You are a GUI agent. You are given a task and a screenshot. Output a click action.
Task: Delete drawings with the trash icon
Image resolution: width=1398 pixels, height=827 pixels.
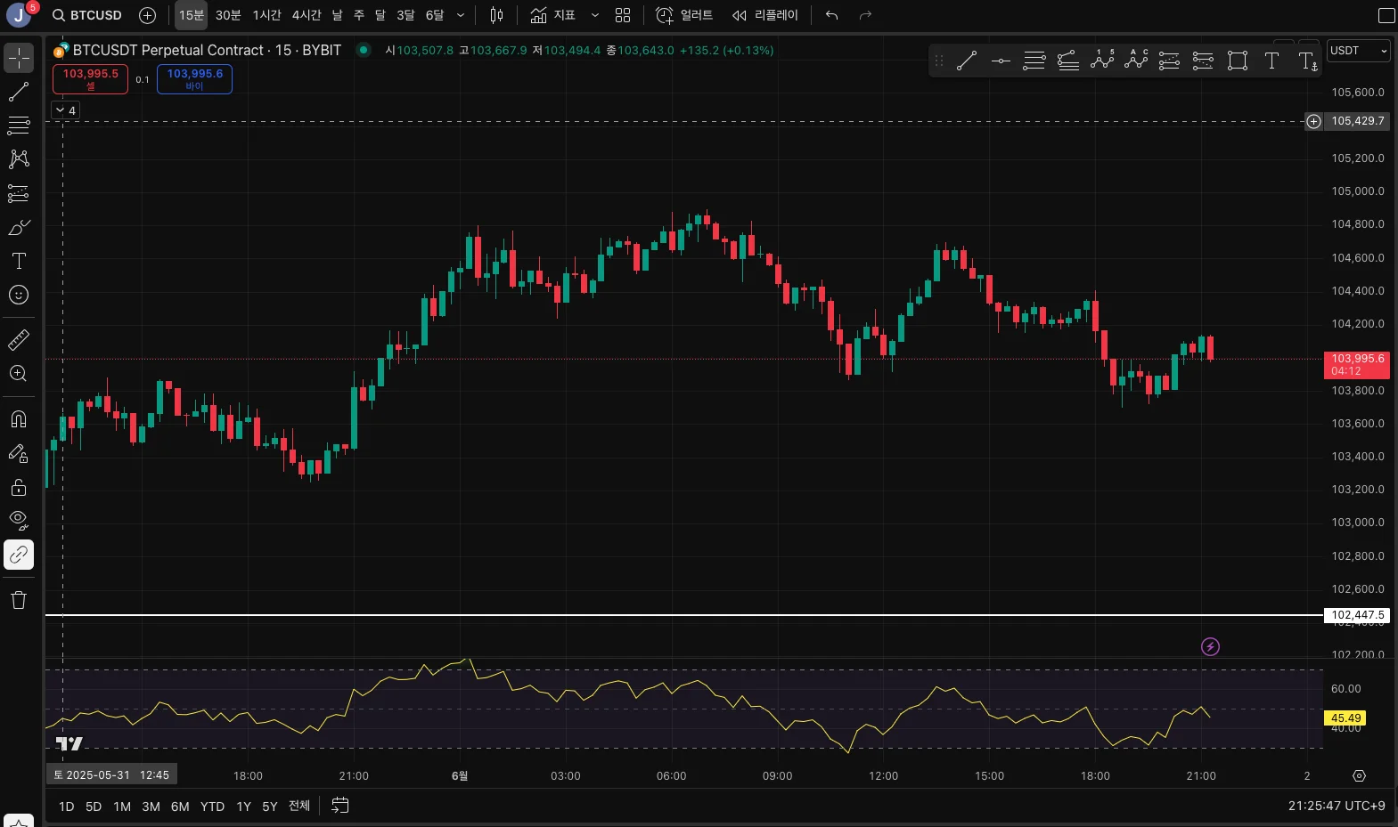pyautogui.click(x=19, y=600)
